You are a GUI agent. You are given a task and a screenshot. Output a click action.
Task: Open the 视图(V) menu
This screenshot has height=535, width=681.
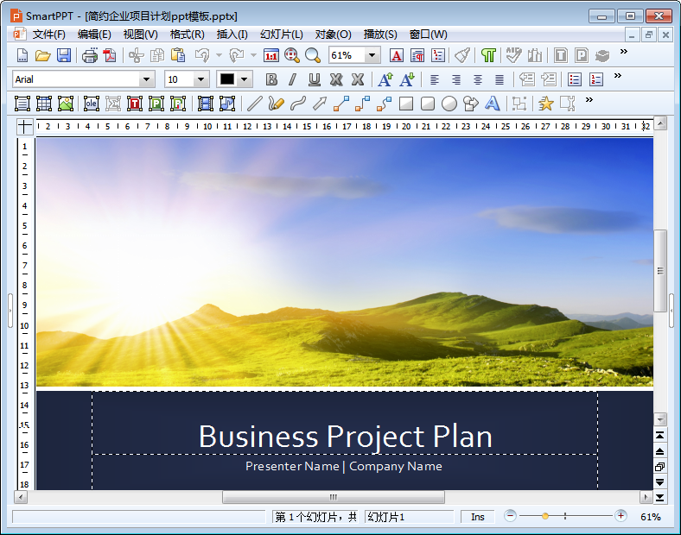click(140, 35)
